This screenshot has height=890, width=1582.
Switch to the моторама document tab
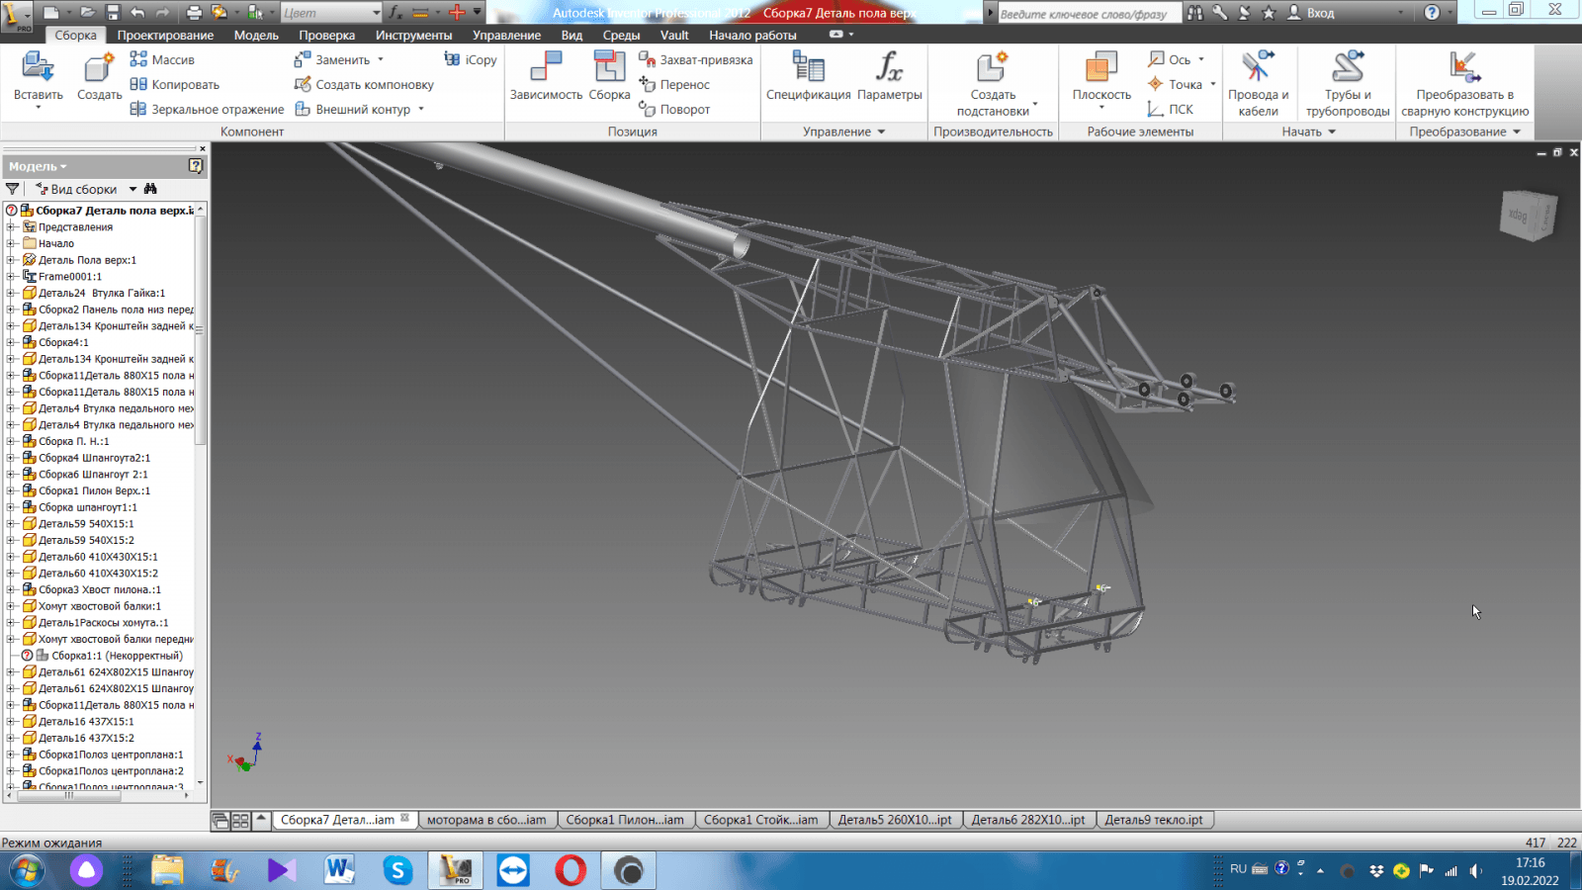(485, 820)
